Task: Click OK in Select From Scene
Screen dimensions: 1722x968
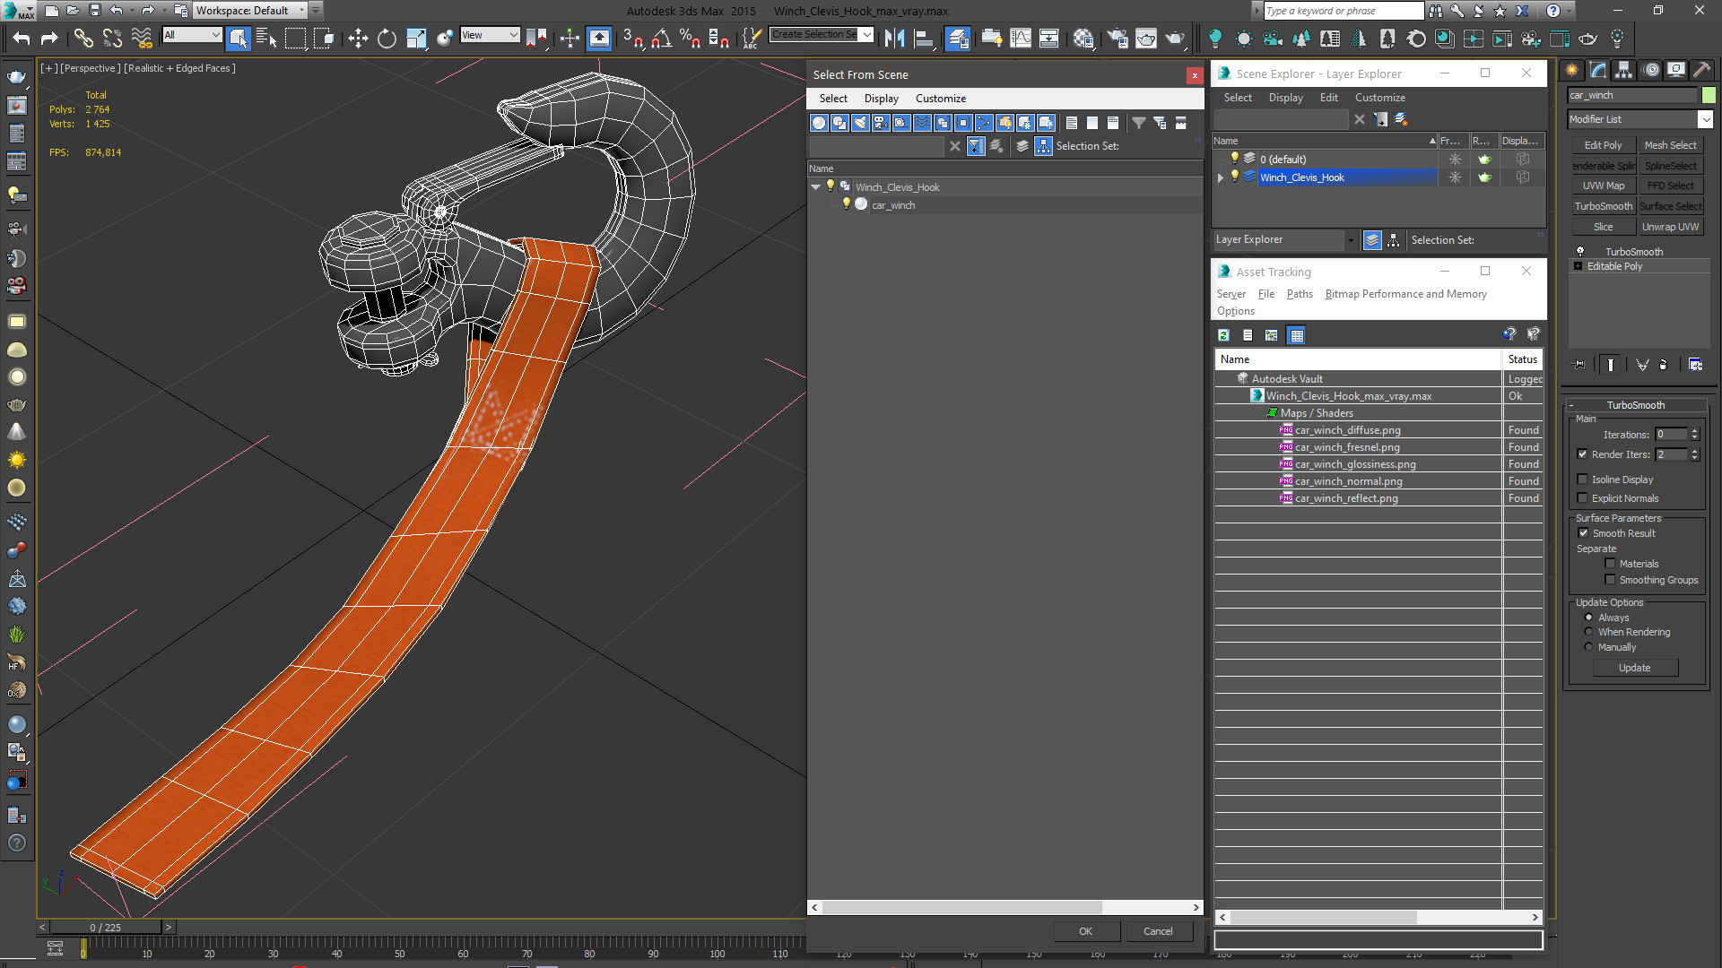Action: click(1085, 931)
